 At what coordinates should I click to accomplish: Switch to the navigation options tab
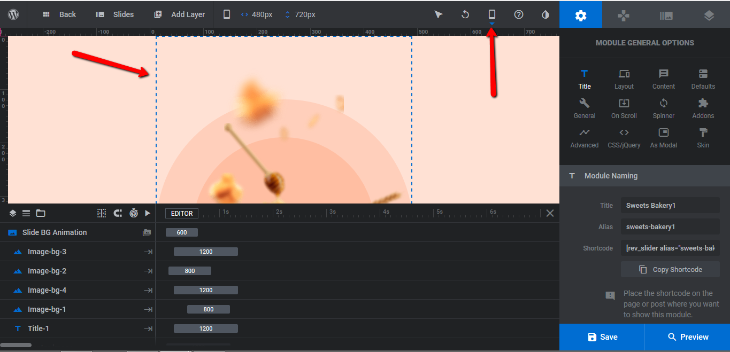pos(624,15)
